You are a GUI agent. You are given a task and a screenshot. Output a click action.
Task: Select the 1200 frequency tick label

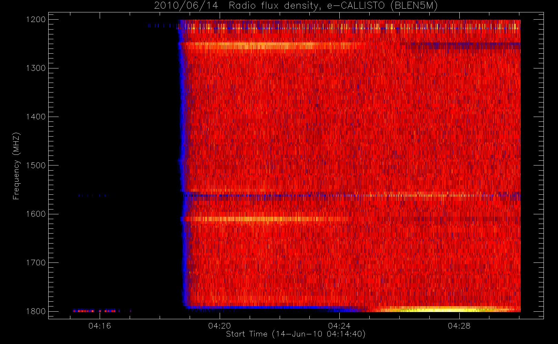coord(36,20)
